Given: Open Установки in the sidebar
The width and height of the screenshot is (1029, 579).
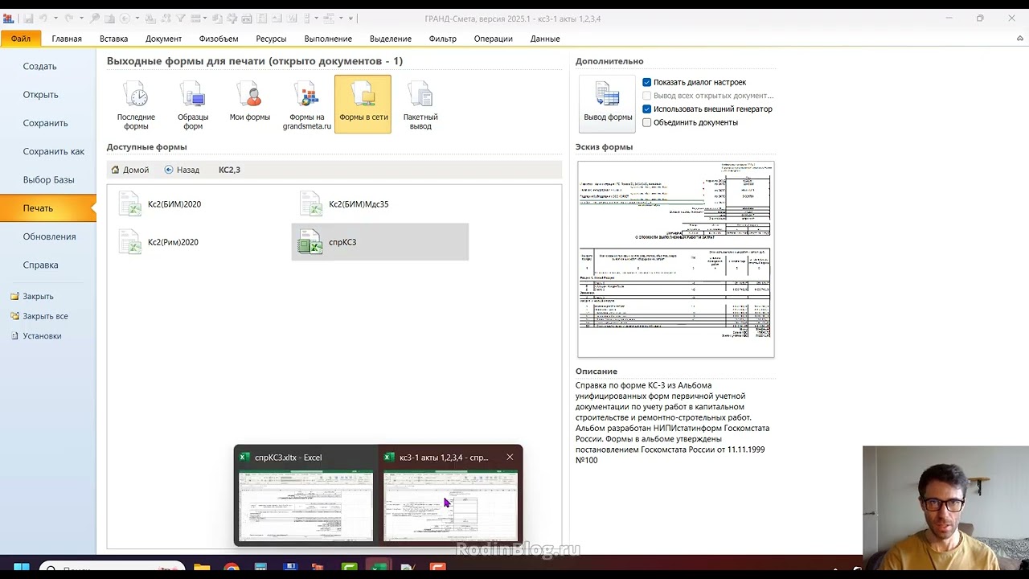Looking at the screenshot, I should [x=36, y=336].
